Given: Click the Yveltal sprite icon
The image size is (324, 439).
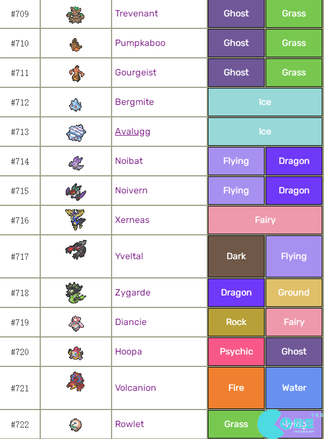Looking at the screenshot, I should 76,250.
